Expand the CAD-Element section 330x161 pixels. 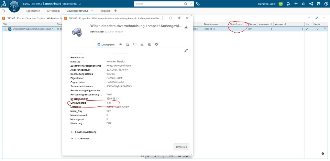pyautogui.click(x=72, y=138)
